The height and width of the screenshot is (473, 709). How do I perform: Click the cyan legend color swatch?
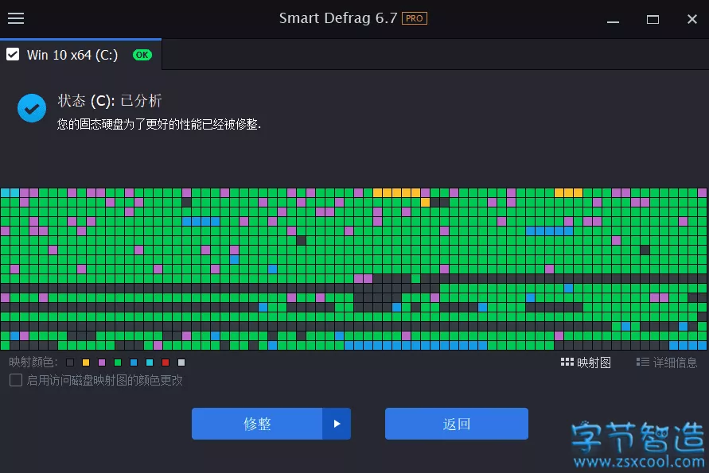(150, 363)
